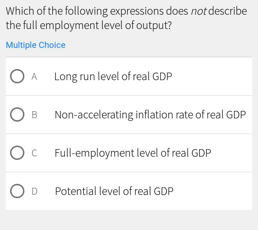The image size is (258, 230).
Task: Select the radio button for option A
Action: (17, 77)
